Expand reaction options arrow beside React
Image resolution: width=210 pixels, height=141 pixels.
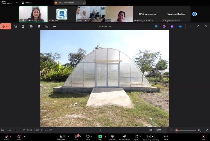[x=92, y=137]
